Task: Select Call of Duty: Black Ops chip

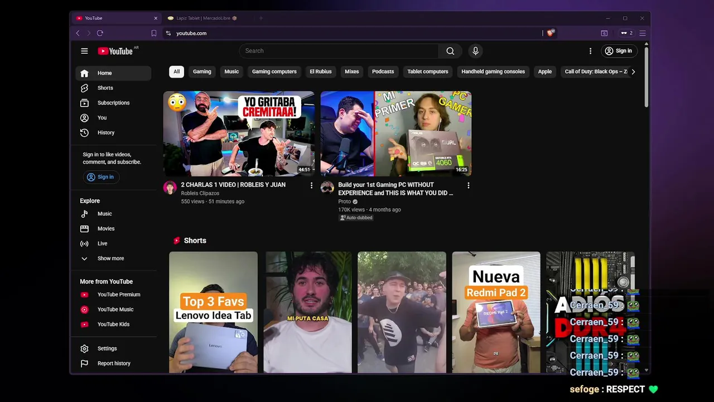Action: tap(595, 71)
